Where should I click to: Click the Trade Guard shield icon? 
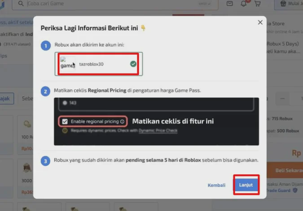[x=295, y=190]
